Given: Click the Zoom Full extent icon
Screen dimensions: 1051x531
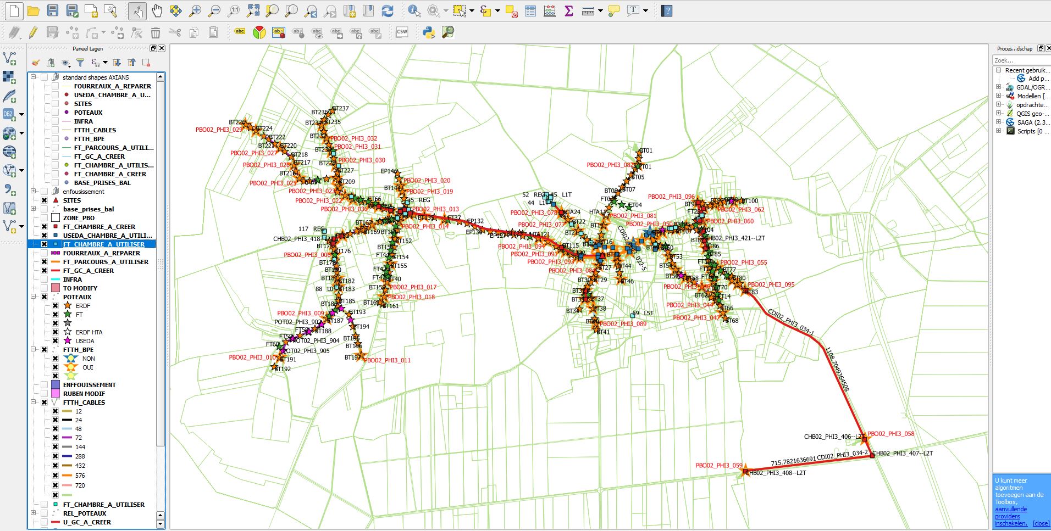Looking at the screenshot, I should tap(253, 10).
